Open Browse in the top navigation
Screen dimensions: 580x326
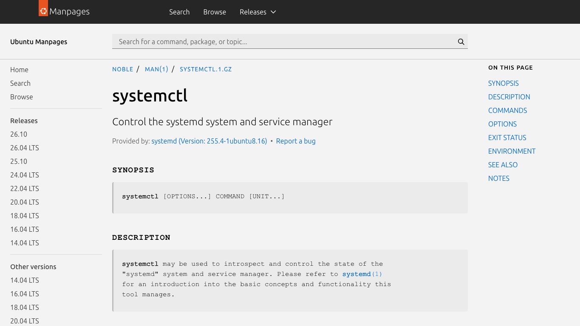(215, 12)
